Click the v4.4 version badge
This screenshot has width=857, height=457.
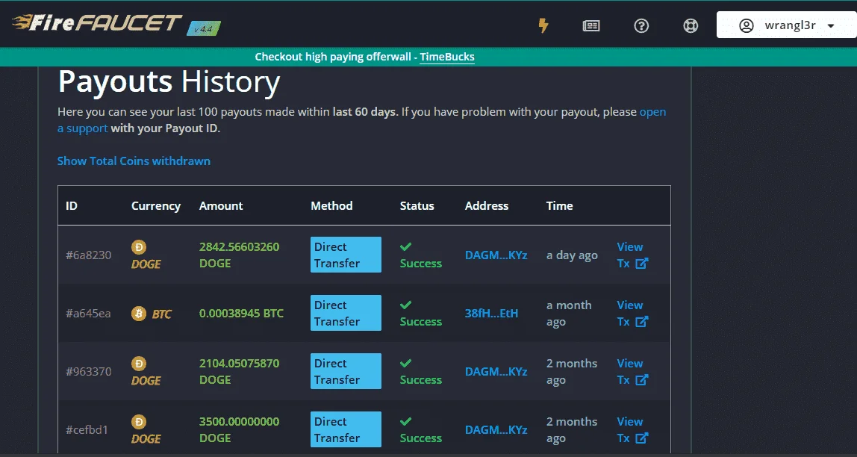[203, 28]
